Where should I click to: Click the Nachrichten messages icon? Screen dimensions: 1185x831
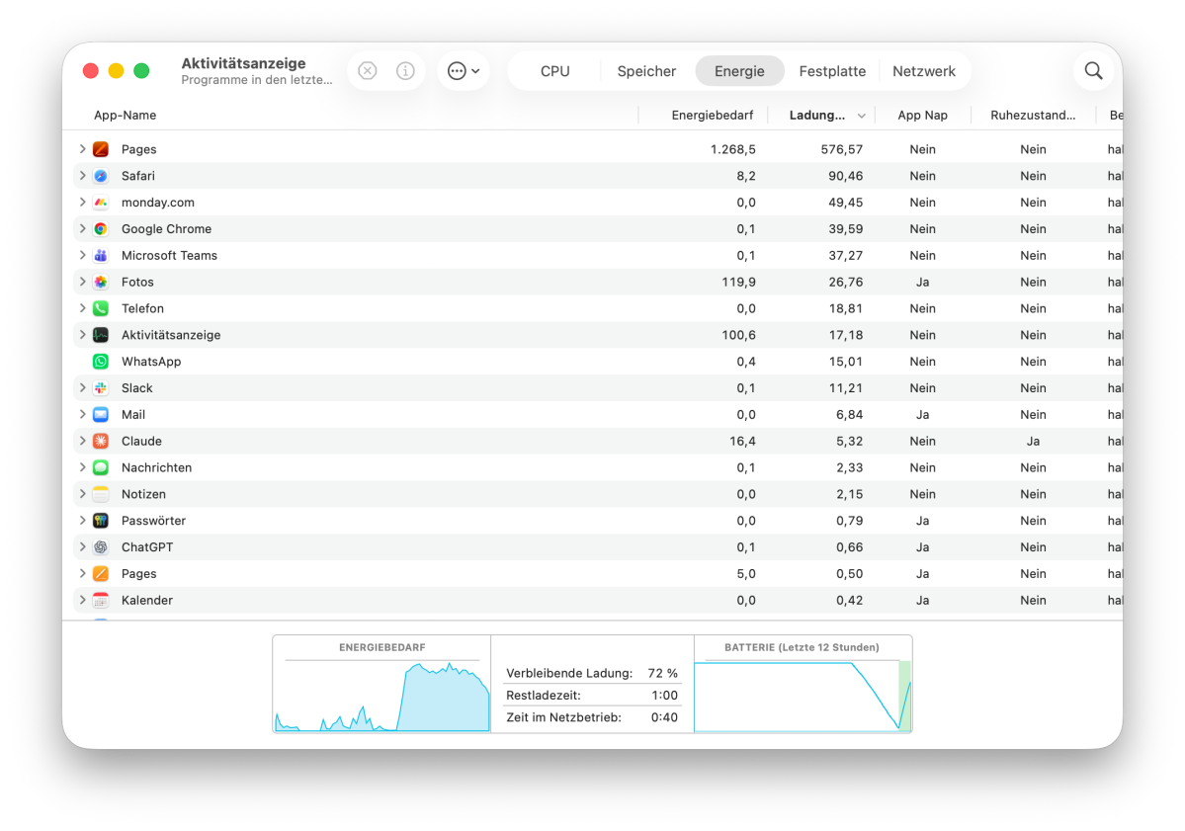101,466
